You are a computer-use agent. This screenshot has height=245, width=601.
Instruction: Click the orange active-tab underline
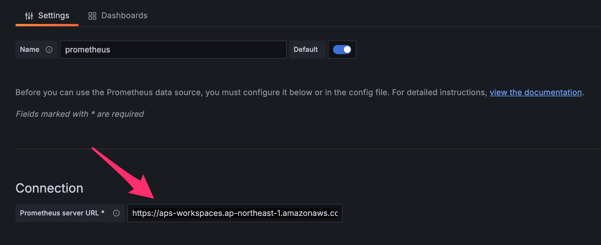coord(47,25)
